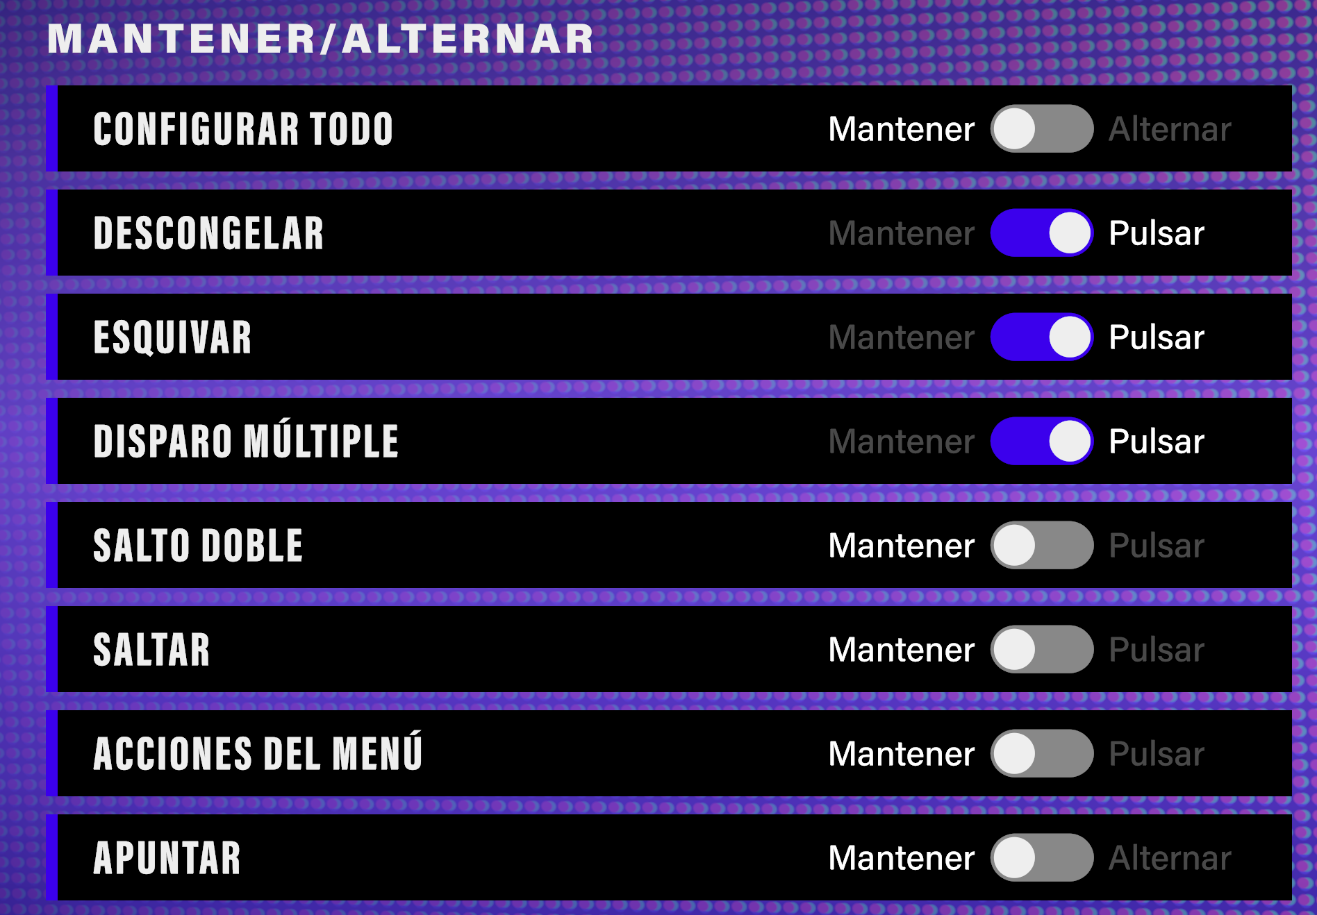Select the Configurar Todo row title
The image size is (1317, 915).
pos(243,129)
